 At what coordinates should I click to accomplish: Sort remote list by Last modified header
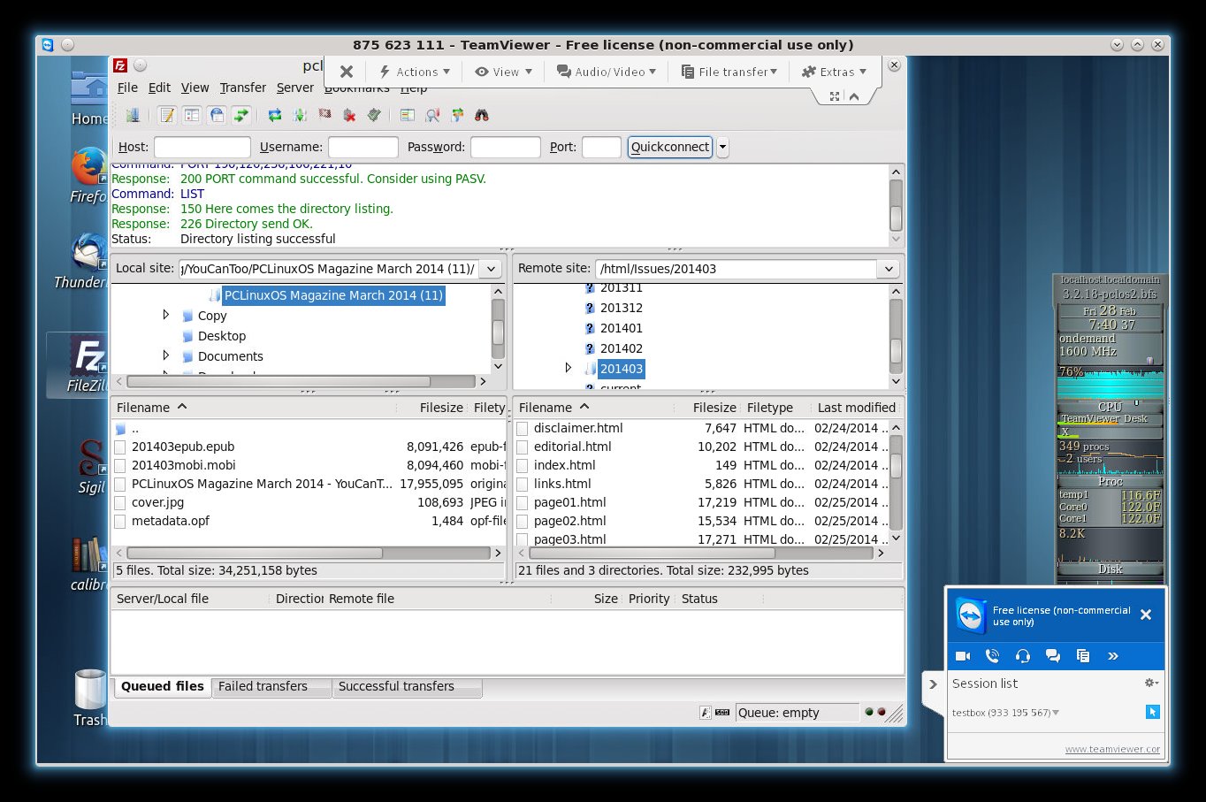tap(857, 408)
